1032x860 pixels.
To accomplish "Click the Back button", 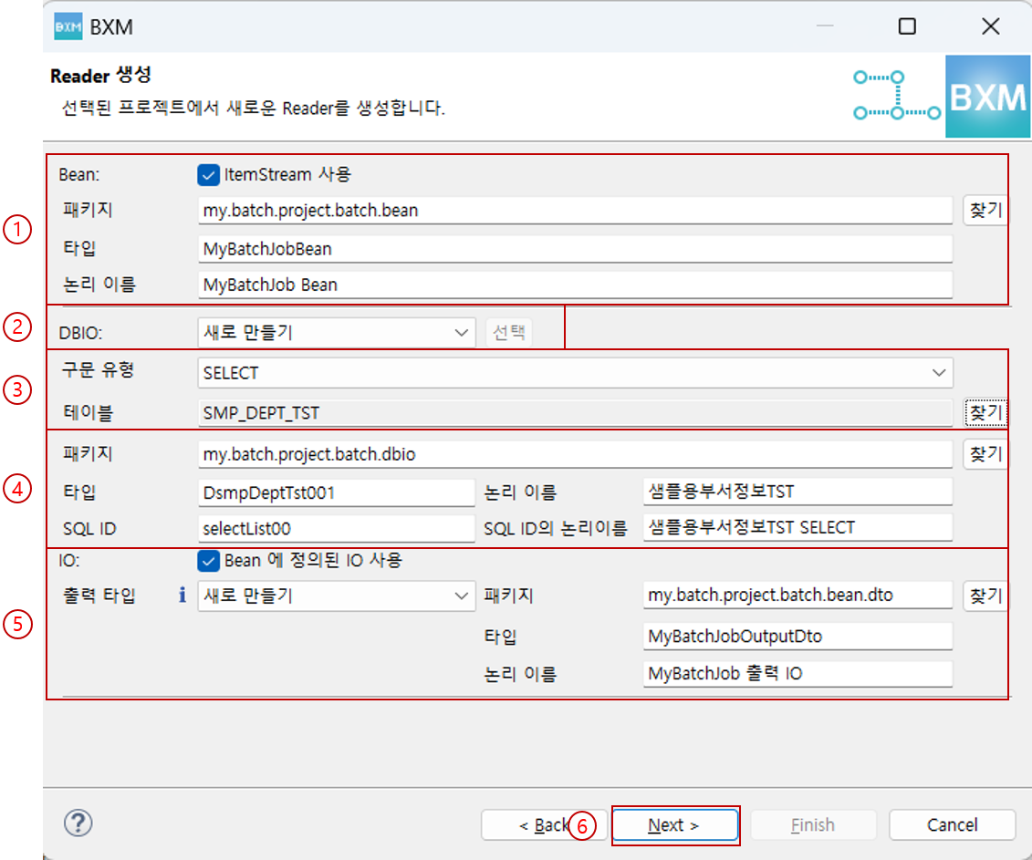I will click(544, 824).
